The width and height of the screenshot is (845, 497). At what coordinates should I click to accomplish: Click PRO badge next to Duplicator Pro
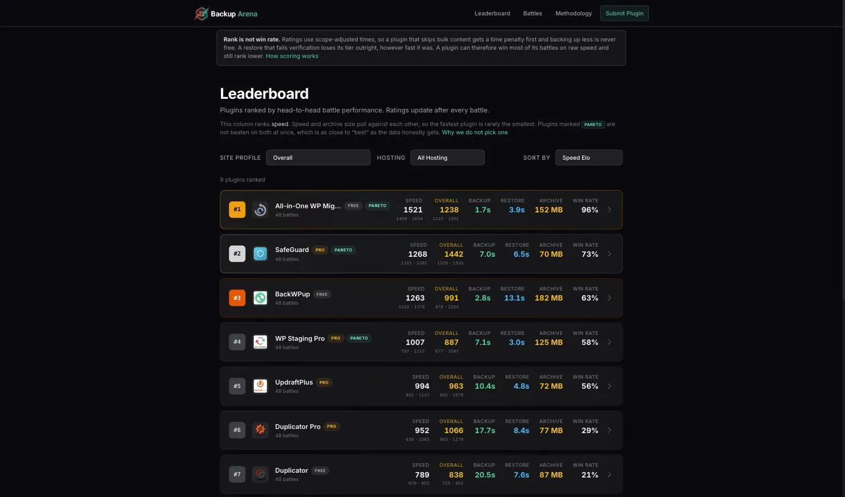coord(332,427)
